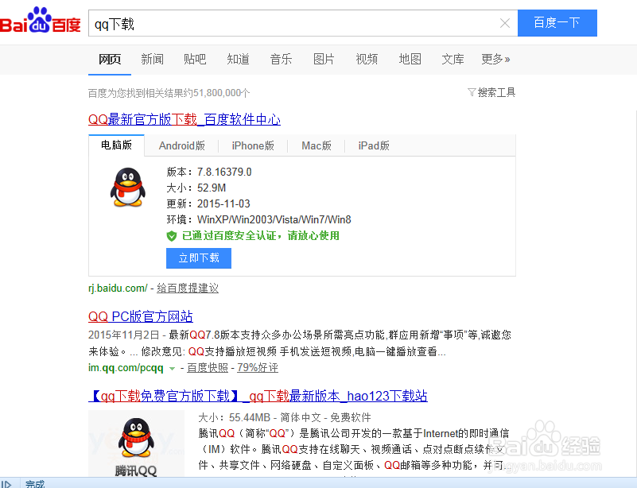Switch to the Android版 tab
The height and width of the screenshot is (488, 637).
tap(182, 145)
